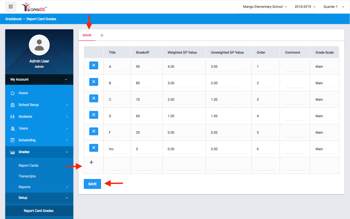Click the School Setup building icon

tap(13, 105)
